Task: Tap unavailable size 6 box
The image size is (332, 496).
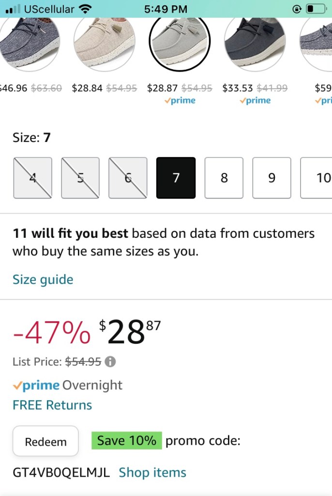Action: [x=128, y=178]
